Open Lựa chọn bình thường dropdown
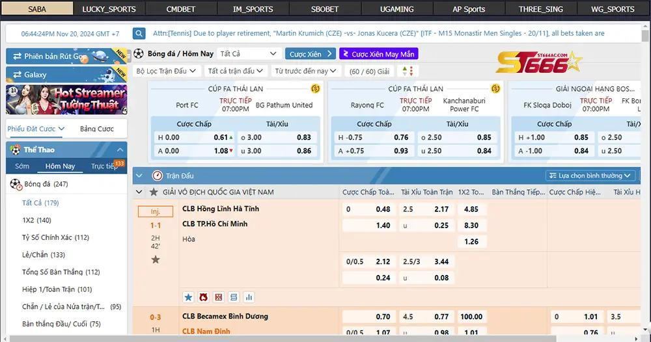 tap(590, 176)
